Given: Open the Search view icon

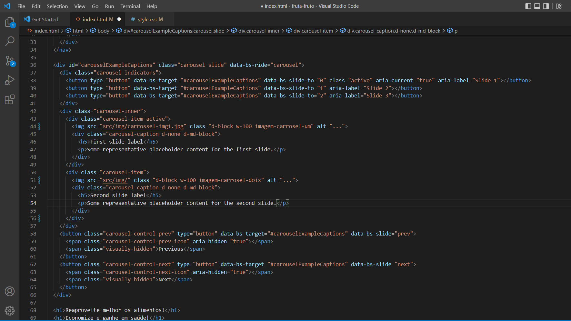Looking at the screenshot, I should point(10,41).
